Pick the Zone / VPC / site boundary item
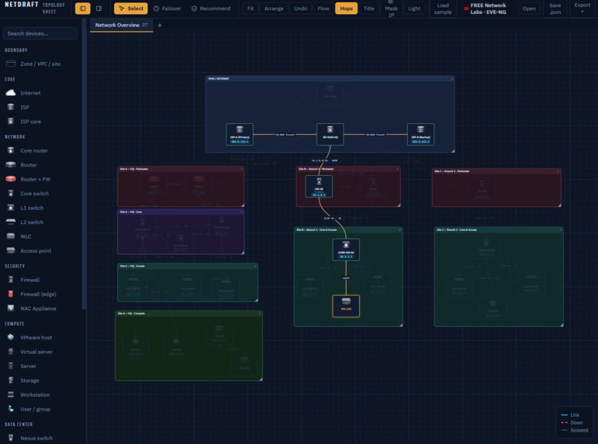 (40, 64)
